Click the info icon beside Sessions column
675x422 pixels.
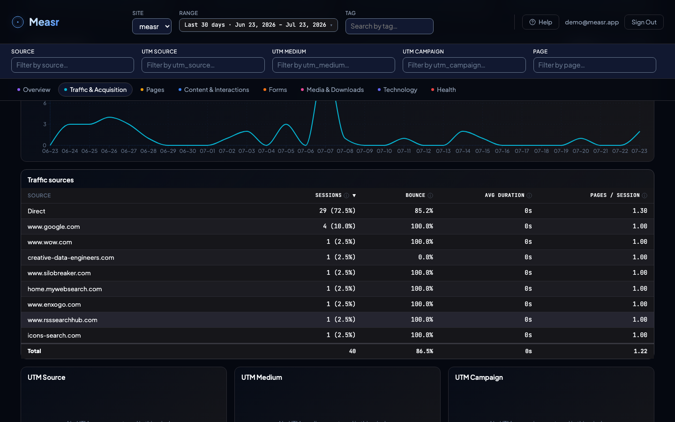coord(346,196)
